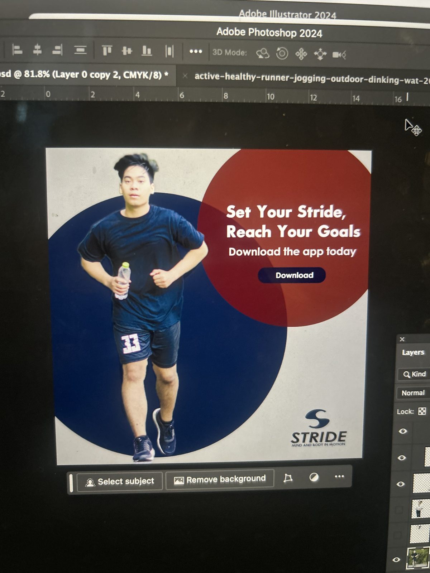Click the Align top edges icon
430x573 pixels.
point(107,50)
